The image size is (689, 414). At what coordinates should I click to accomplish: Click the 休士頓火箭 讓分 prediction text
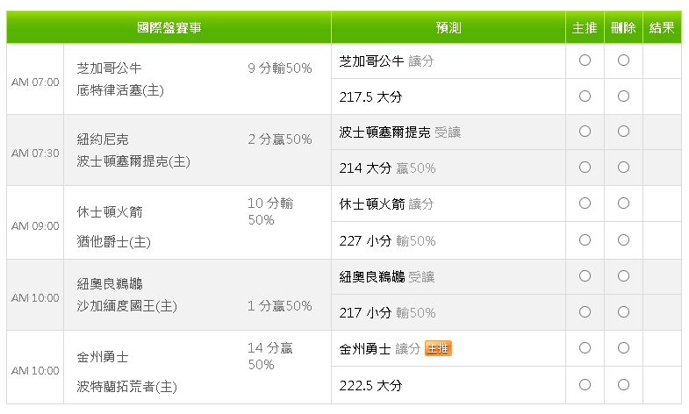(x=386, y=204)
